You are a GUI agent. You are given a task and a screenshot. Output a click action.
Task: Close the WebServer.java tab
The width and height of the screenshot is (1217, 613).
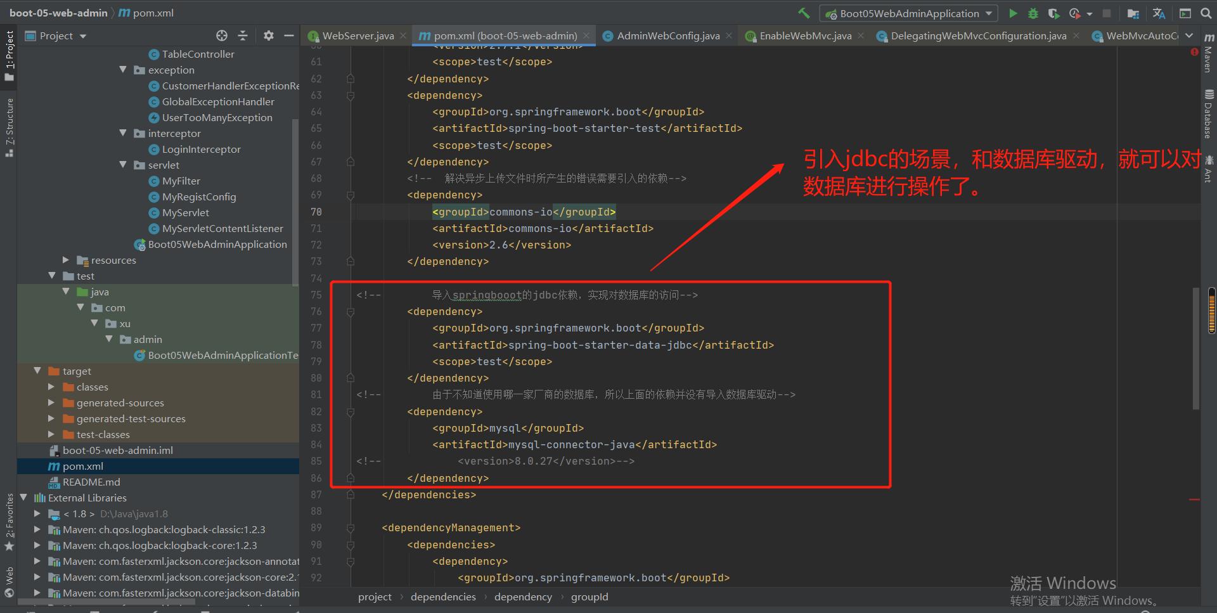(403, 35)
